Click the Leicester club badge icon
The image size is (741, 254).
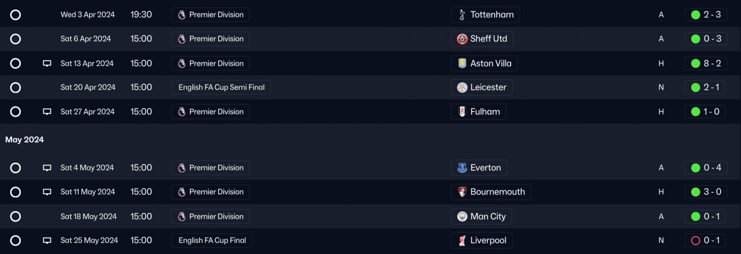tap(462, 87)
